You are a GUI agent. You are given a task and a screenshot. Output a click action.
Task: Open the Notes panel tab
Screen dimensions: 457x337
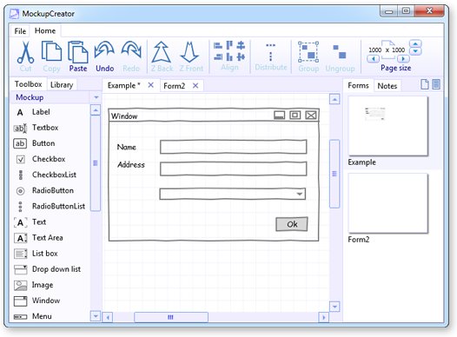pyautogui.click(x=387, y=86)
